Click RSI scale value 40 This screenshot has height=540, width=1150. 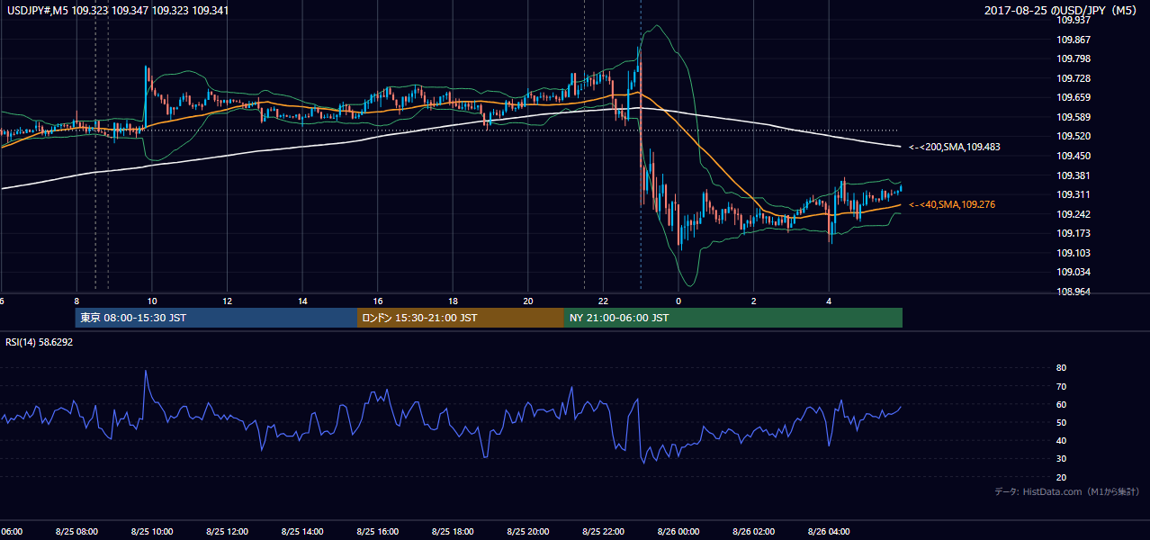[x=1062, y=440]
